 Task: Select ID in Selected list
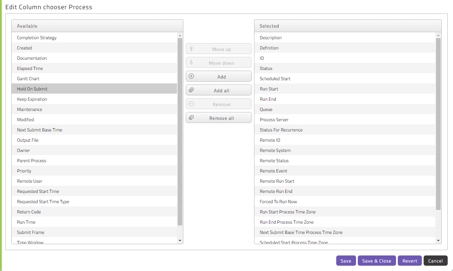(x=345, y=58)
